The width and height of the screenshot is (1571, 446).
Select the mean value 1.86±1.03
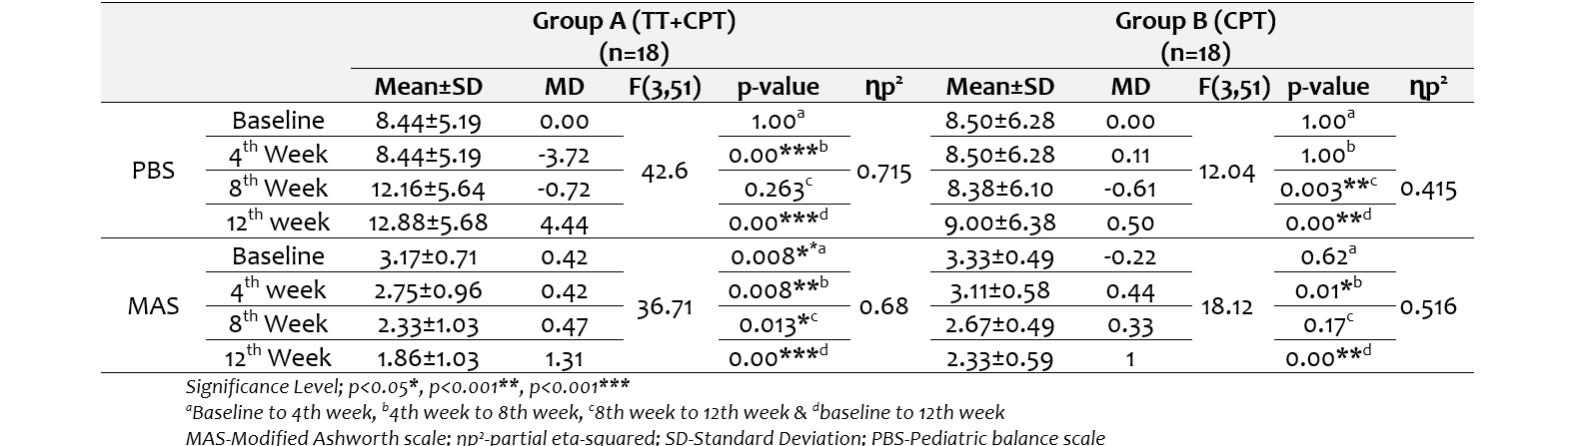coord(429,359)
